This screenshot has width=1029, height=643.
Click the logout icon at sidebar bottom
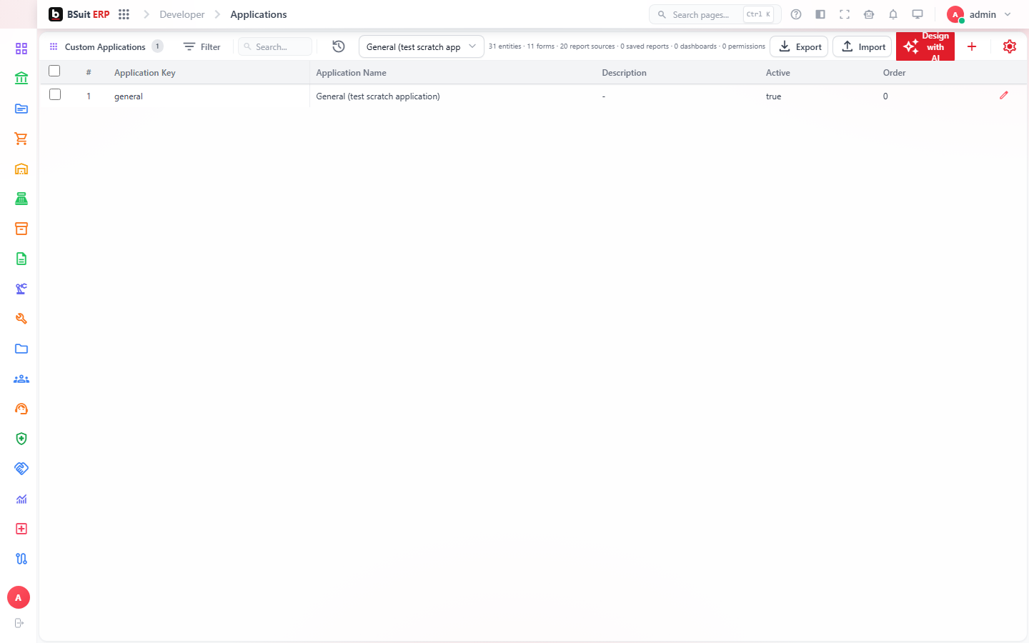pos(19,623)
